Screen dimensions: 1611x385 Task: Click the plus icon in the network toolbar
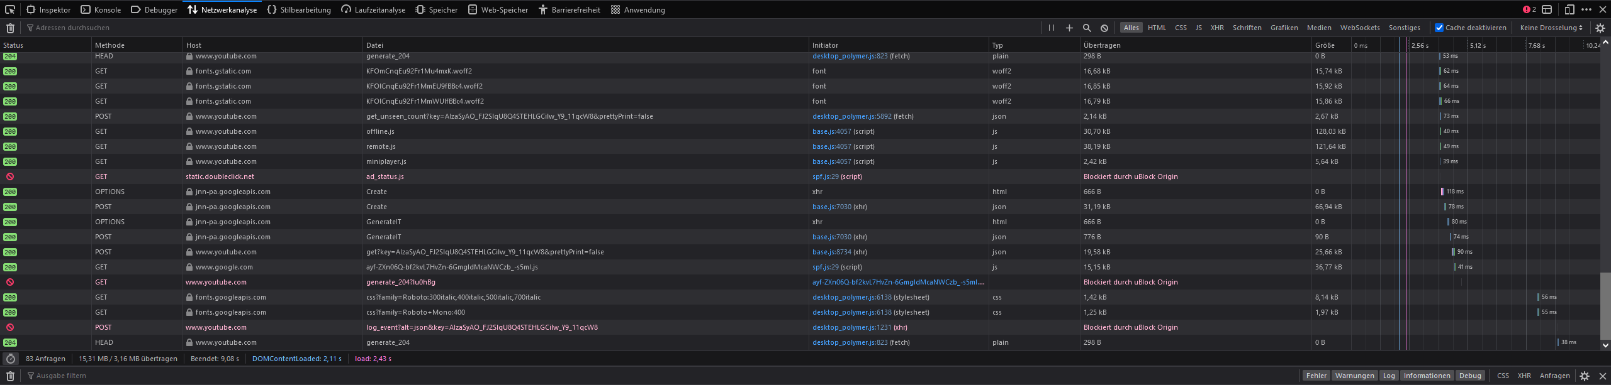(x=1069, y=28)
